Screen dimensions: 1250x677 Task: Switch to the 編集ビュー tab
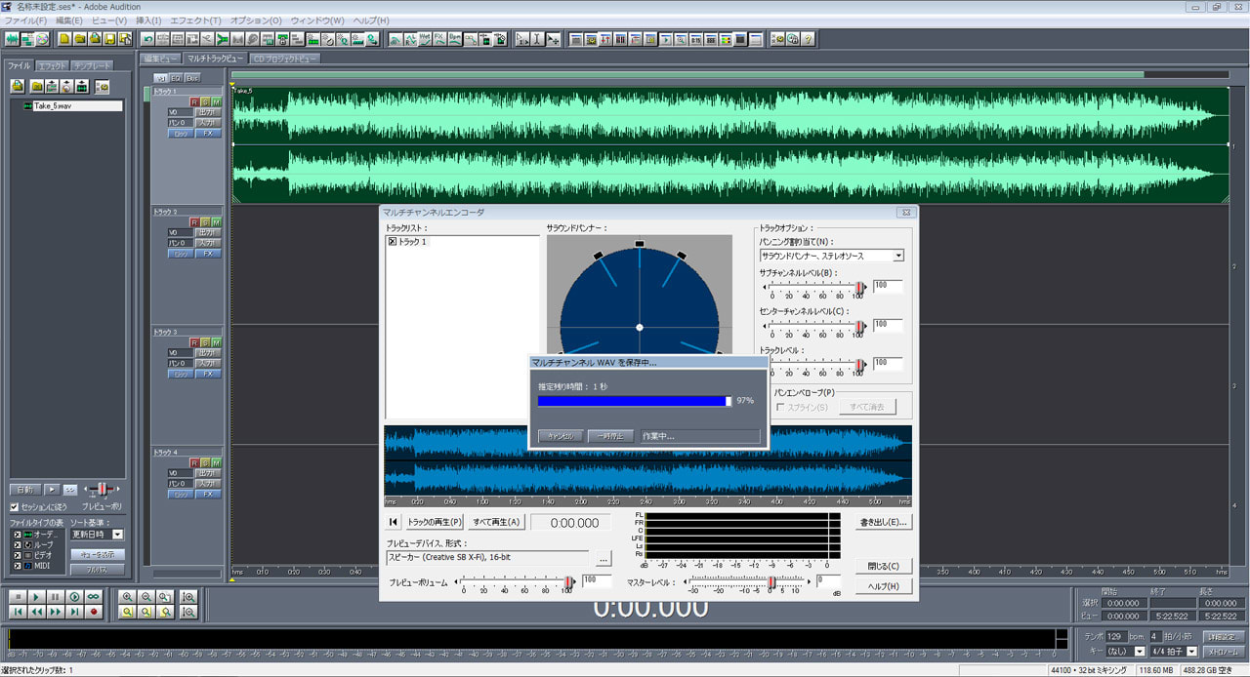(x=161, y=59)
